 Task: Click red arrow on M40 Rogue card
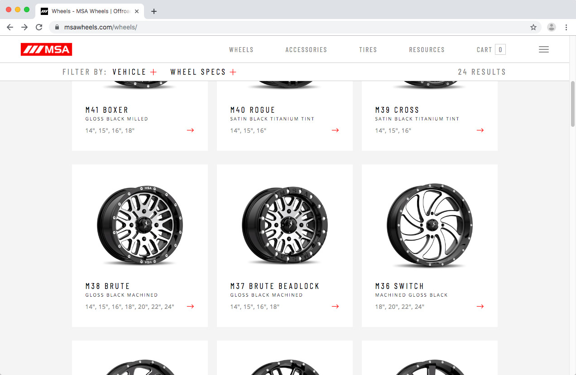point(335,130)
